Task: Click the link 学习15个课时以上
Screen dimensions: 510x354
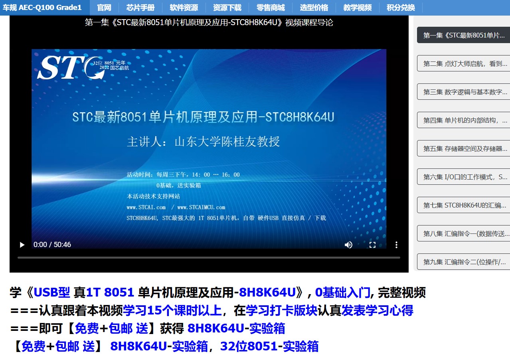Action: [172, 310]
